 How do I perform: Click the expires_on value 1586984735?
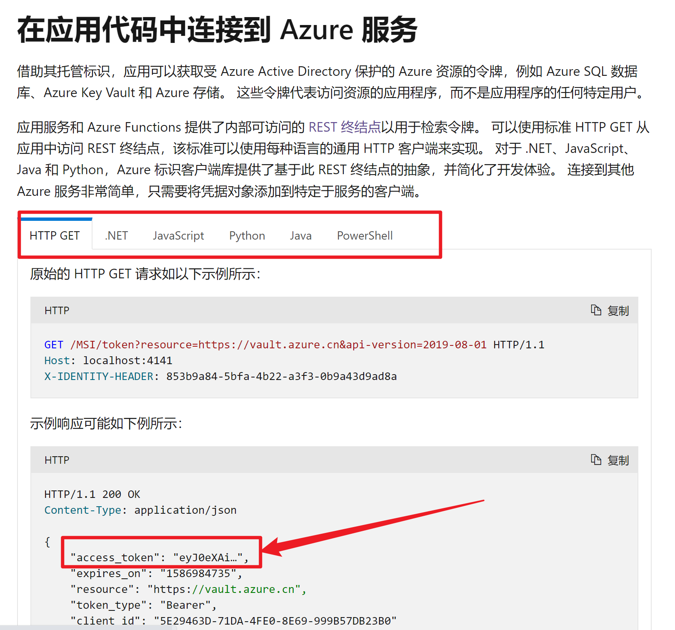pos(198,573)
